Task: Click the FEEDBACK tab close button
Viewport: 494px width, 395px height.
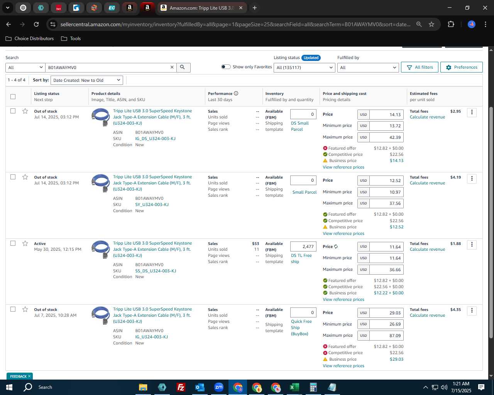Action: pyautogui.click(x=29, y=376)
